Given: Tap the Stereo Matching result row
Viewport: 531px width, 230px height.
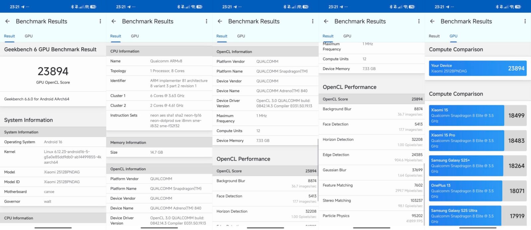Looking at the screenshot, I should pos(372,203).
